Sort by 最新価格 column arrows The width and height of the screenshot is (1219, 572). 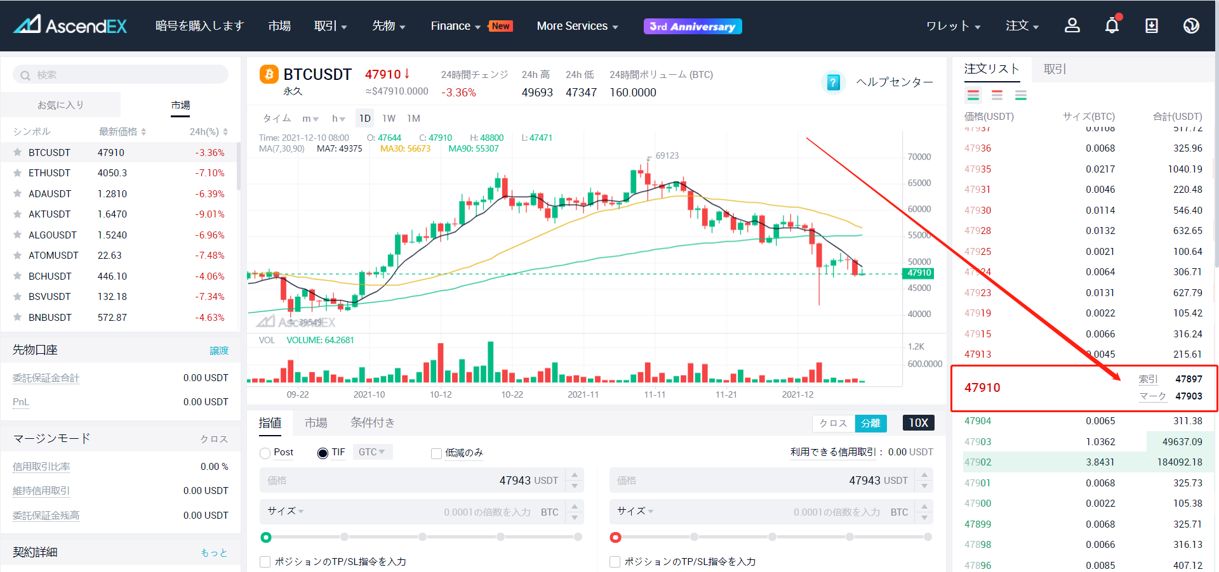[143, 132]
